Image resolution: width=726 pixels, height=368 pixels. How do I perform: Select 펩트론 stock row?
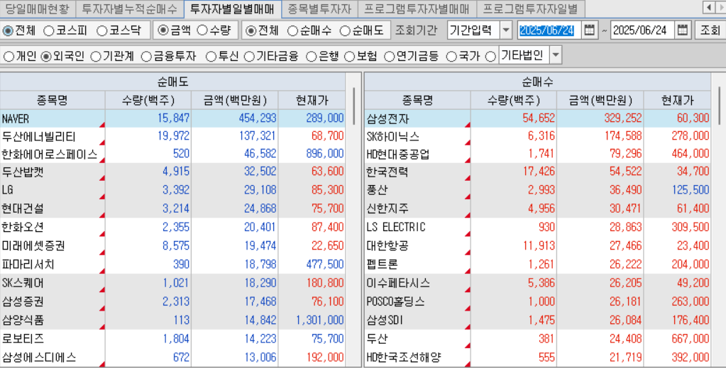[x=537, y=264]
